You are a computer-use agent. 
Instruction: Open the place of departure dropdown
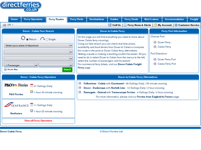[38, 46]
